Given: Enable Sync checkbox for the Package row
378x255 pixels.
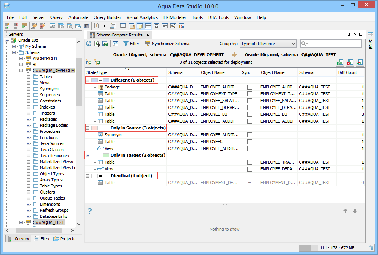Looking at the screenshot, I should 249,87.
